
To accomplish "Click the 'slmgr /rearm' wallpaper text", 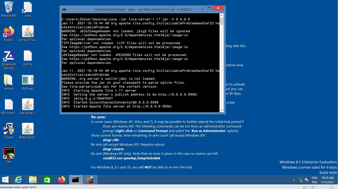I will click(113, 149).
